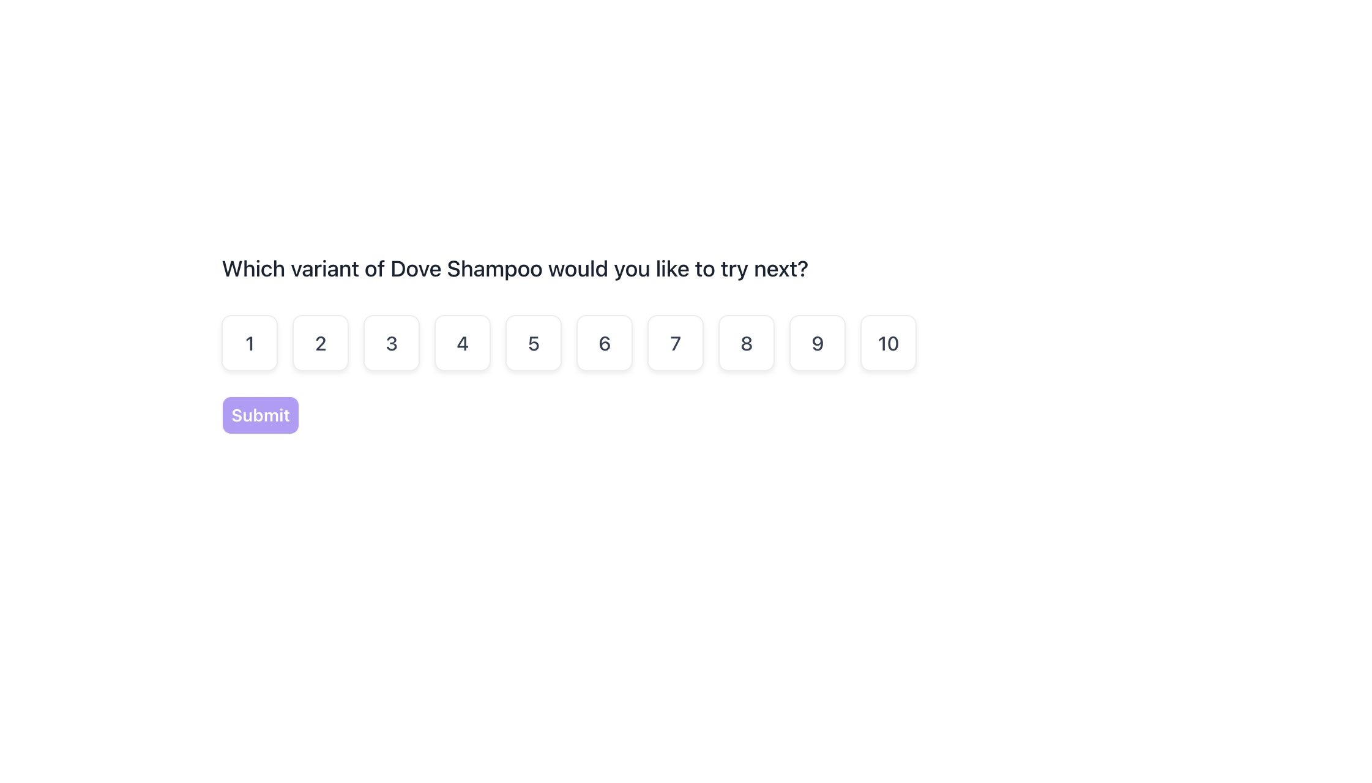The height and width of the screenshot is (783, 1372).
Task: Select the number 5 choice
Action: (x=534, y=343)
